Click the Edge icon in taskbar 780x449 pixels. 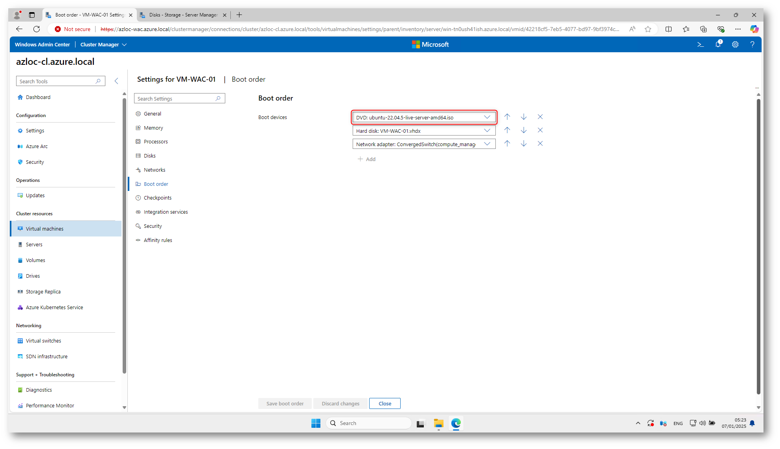click(x=456, y=423)
